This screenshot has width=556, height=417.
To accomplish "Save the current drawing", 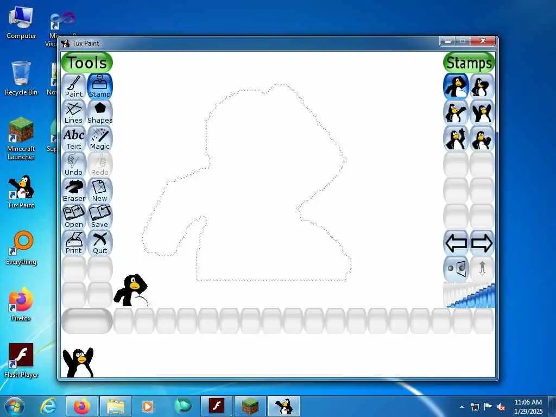I will 100,217.
